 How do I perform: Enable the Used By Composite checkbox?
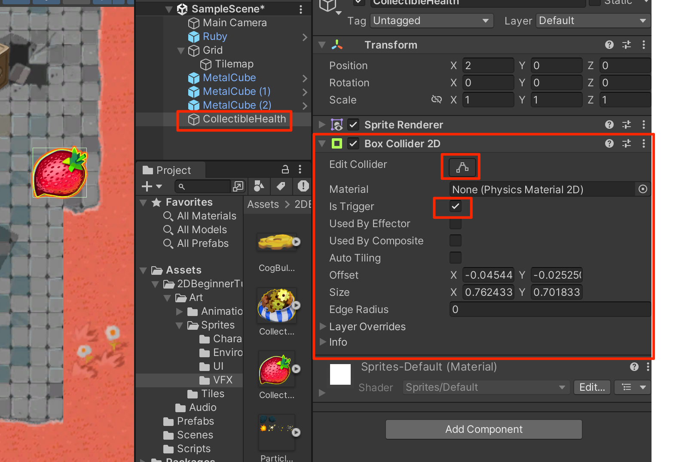tap(455, 241)
